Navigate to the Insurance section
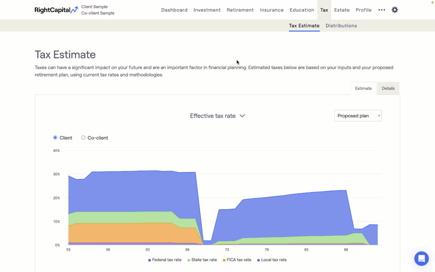 coord(271,10)
